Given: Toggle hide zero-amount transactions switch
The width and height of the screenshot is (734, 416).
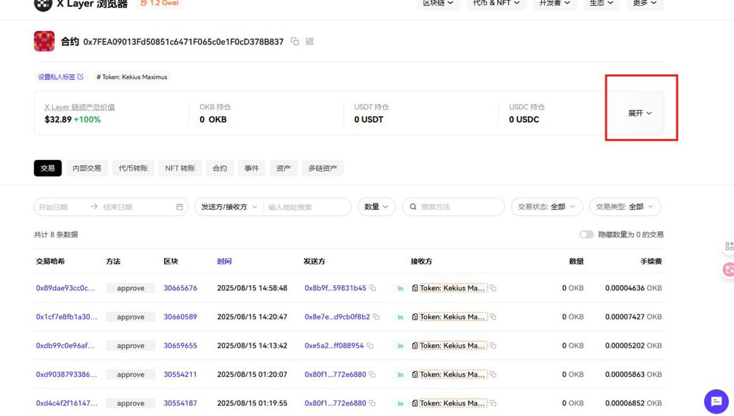Looking at the screenshot, I should pos(587,235).
